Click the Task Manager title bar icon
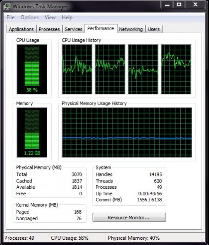The image size is (209, 245). click(7, 6)
